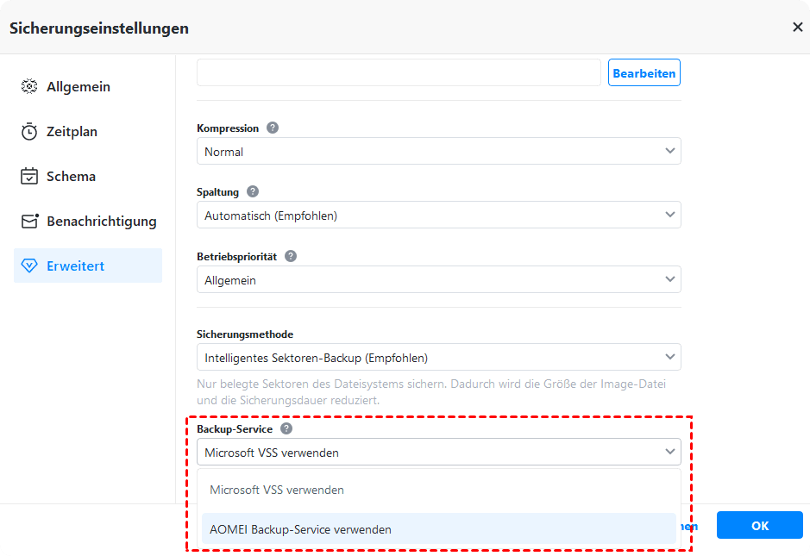The width and height of the screenshot is (810, 556).
Task: Confirm settings with OK button
Action: point(759,525)
